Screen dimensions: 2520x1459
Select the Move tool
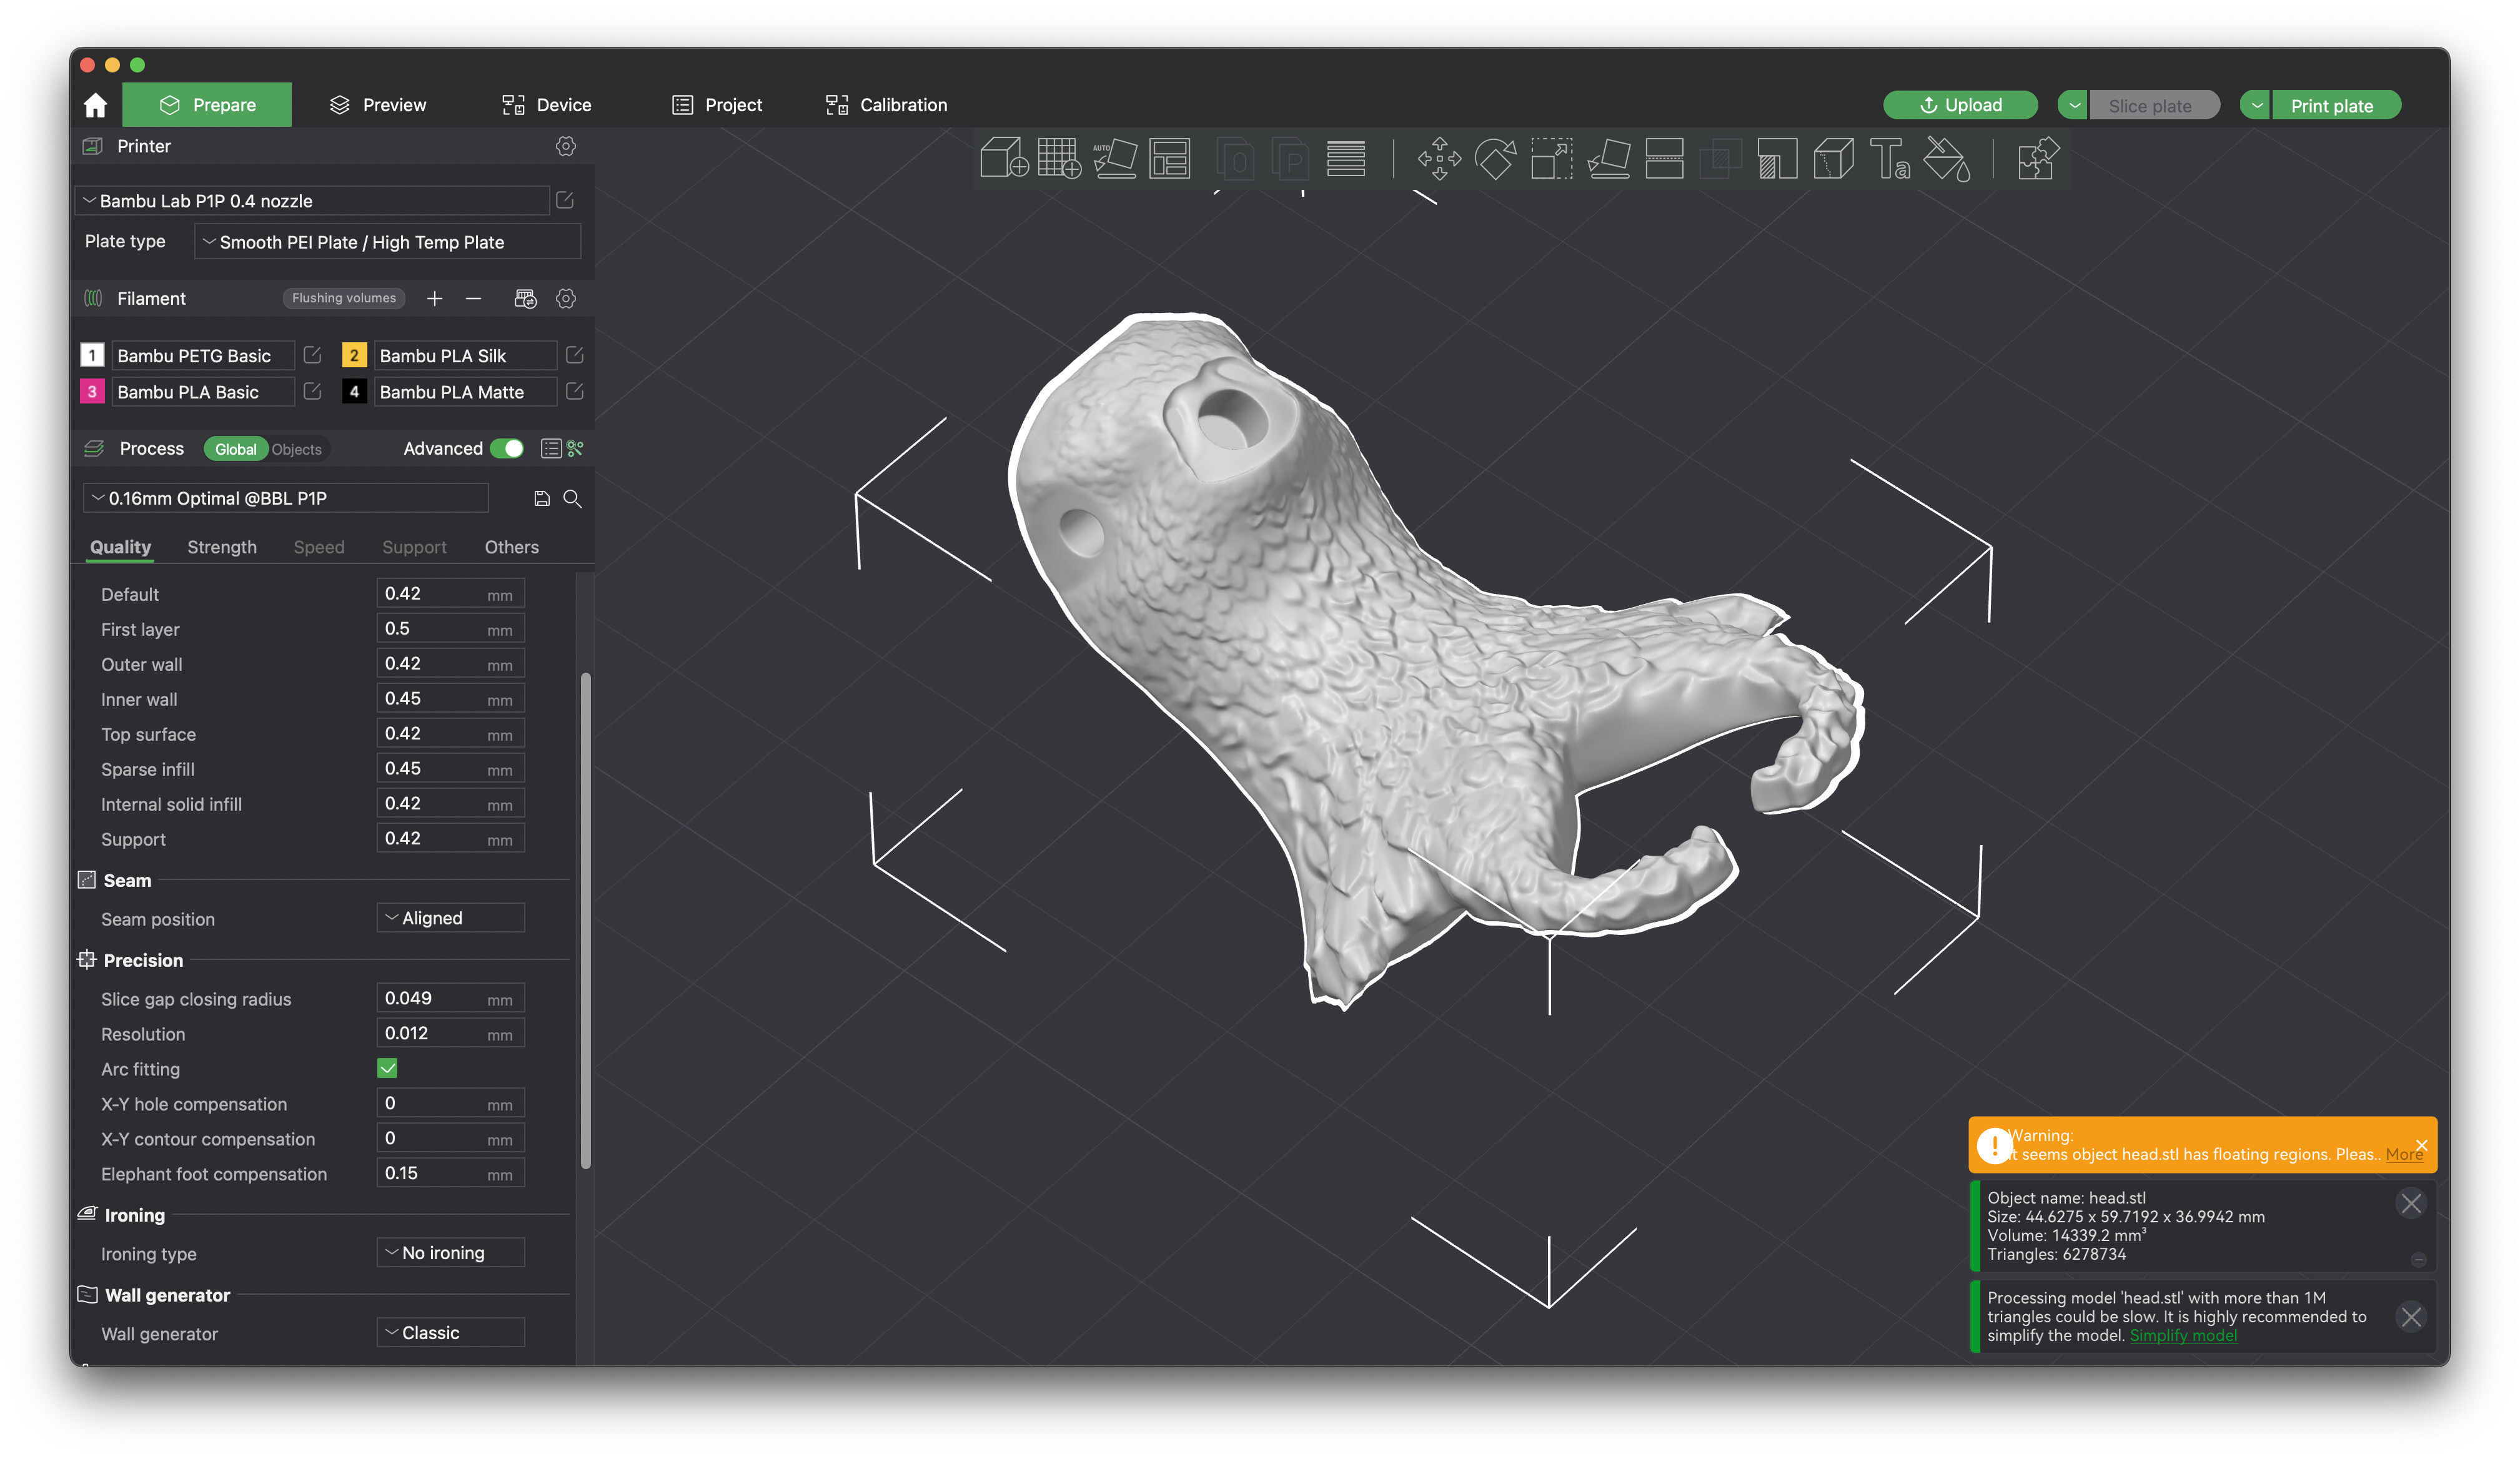coord(1439,158)
